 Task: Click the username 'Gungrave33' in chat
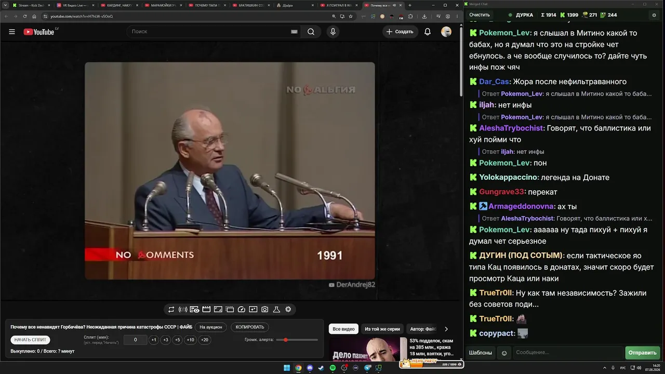pos(502,192)
